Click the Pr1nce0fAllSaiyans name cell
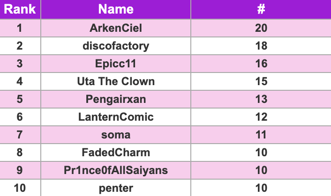Screen dimensions: 331x196 [116, 170]
